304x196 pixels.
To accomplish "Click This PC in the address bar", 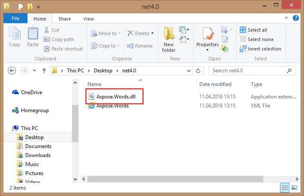I will click(x=75, y=71).
